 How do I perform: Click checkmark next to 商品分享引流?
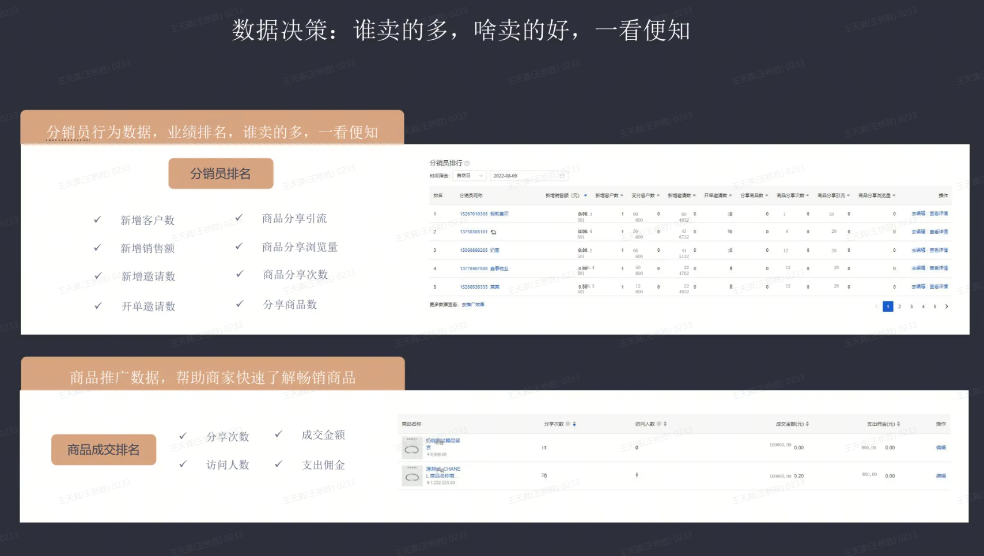tap(239, 218)
